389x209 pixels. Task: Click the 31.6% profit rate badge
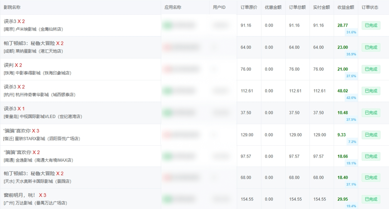coord(351,32)
